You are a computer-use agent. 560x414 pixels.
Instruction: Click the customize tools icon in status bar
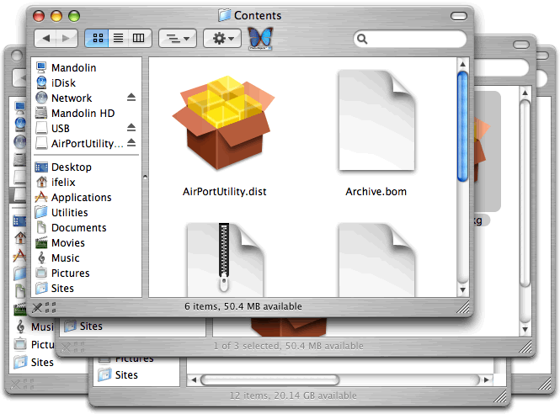37,307
